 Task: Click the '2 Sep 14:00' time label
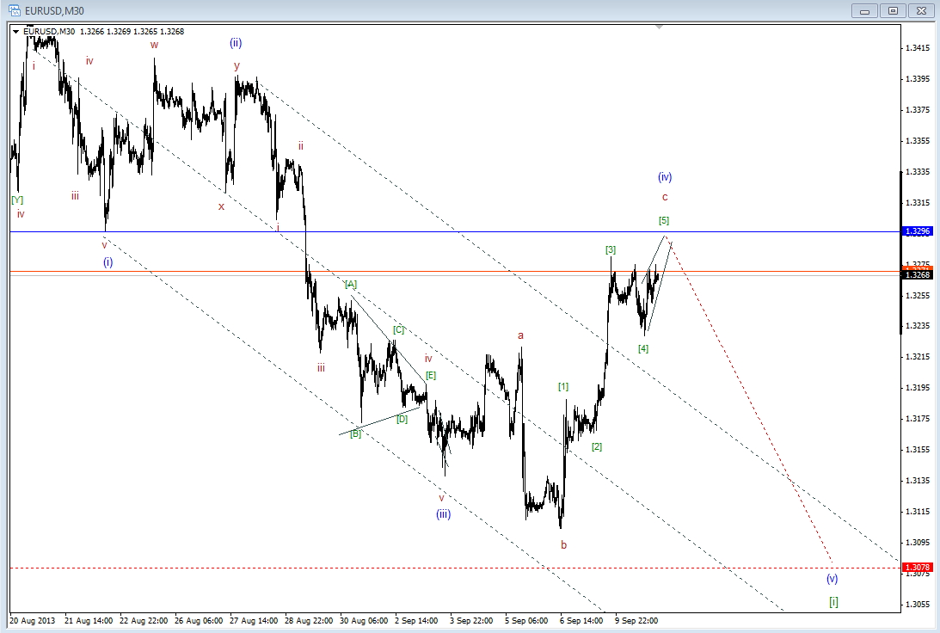point(416,620)
